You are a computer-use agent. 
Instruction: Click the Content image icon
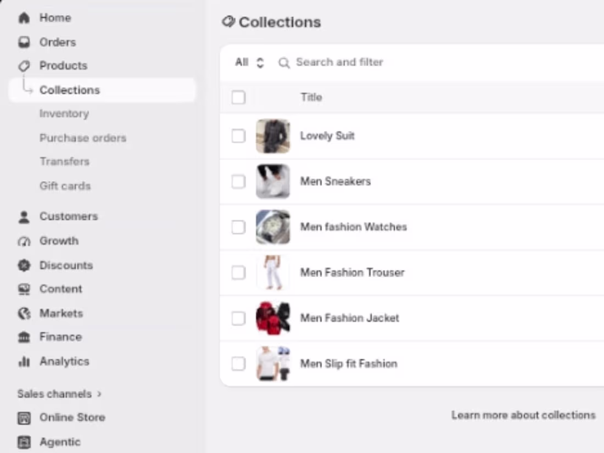pyautogui.click(x=24, y=289)
